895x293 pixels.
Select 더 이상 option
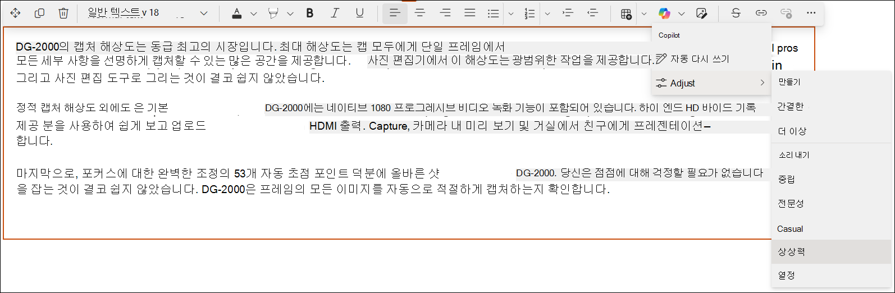831,131
